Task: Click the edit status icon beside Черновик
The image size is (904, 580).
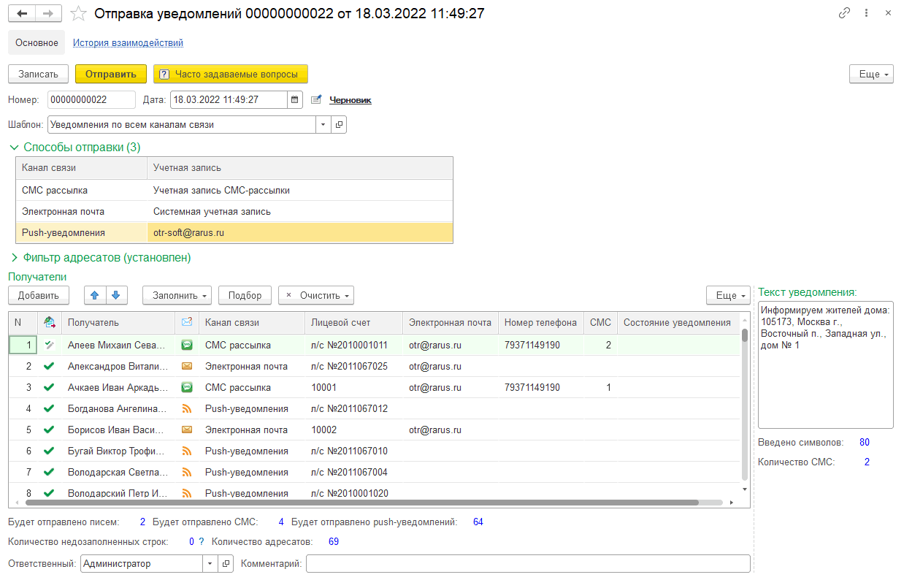Action: pyautogui.click(x=316, y=99)
